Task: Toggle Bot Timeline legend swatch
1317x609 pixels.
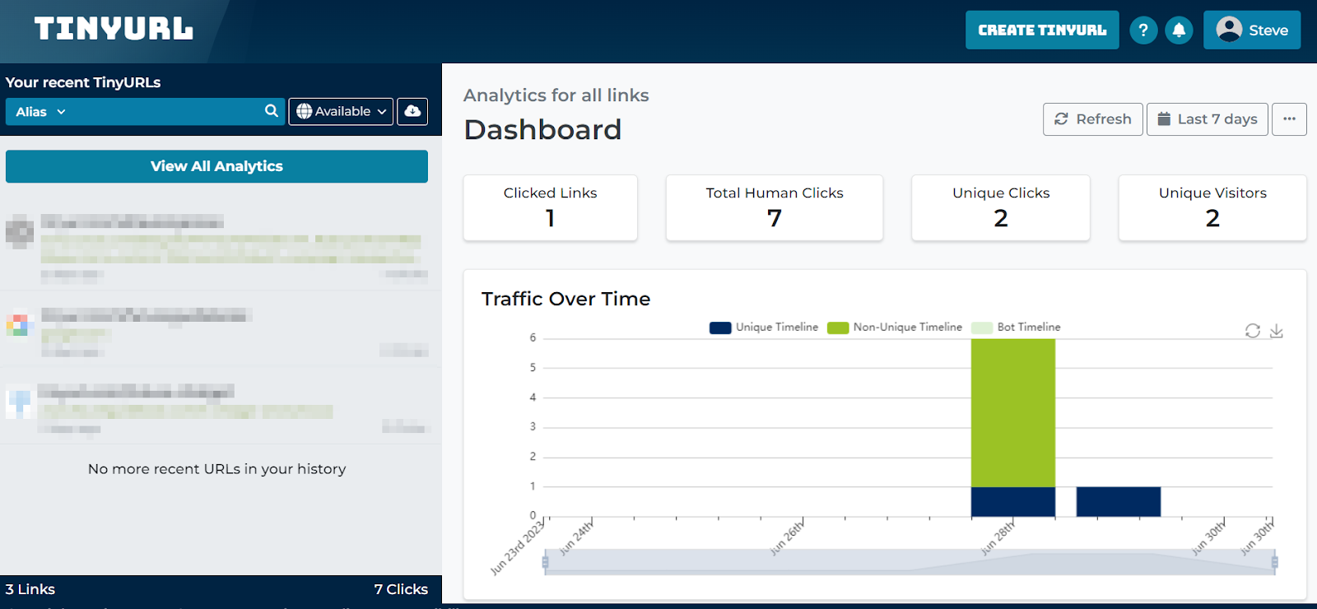Action: 982,328
